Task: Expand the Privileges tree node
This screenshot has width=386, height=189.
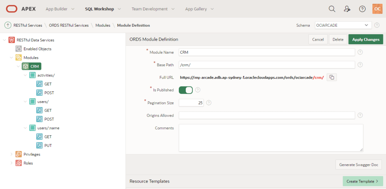Action: point(11,154)
